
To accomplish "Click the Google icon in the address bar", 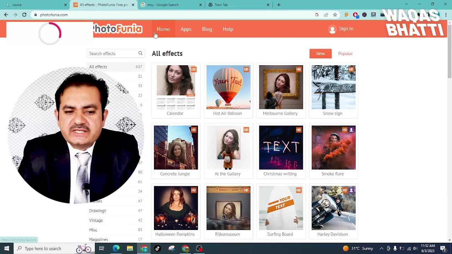I will pos(317,15).
